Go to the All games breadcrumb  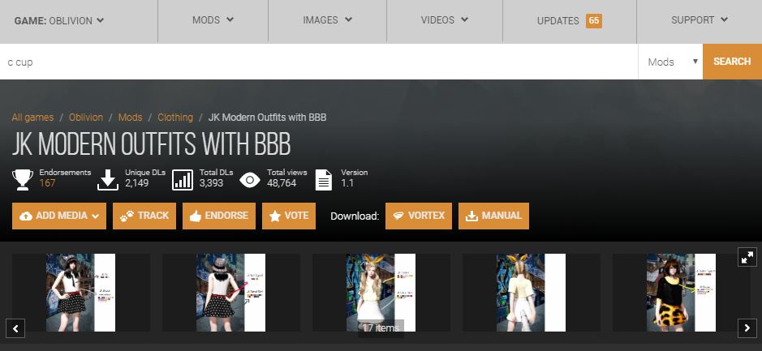[x=32, y=118]
